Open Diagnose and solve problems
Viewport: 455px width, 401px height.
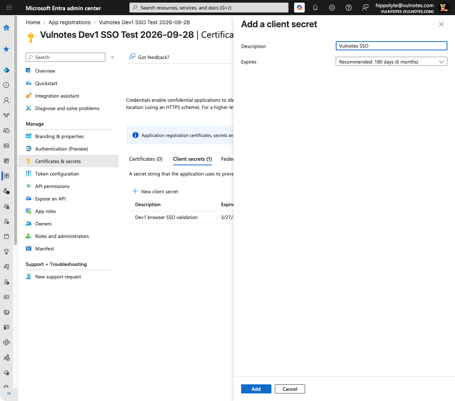pos(68,108)
